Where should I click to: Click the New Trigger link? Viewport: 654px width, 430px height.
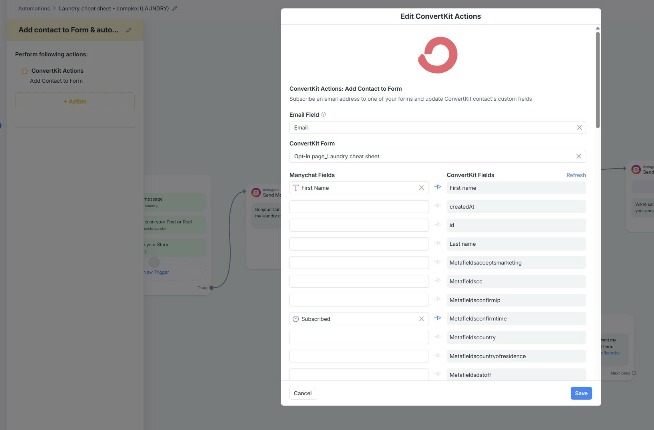coord(156,272)
